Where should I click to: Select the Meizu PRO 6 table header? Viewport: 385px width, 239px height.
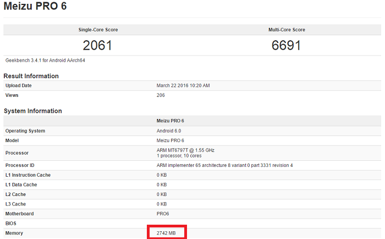pyautogui.click(x=170, y=121)
